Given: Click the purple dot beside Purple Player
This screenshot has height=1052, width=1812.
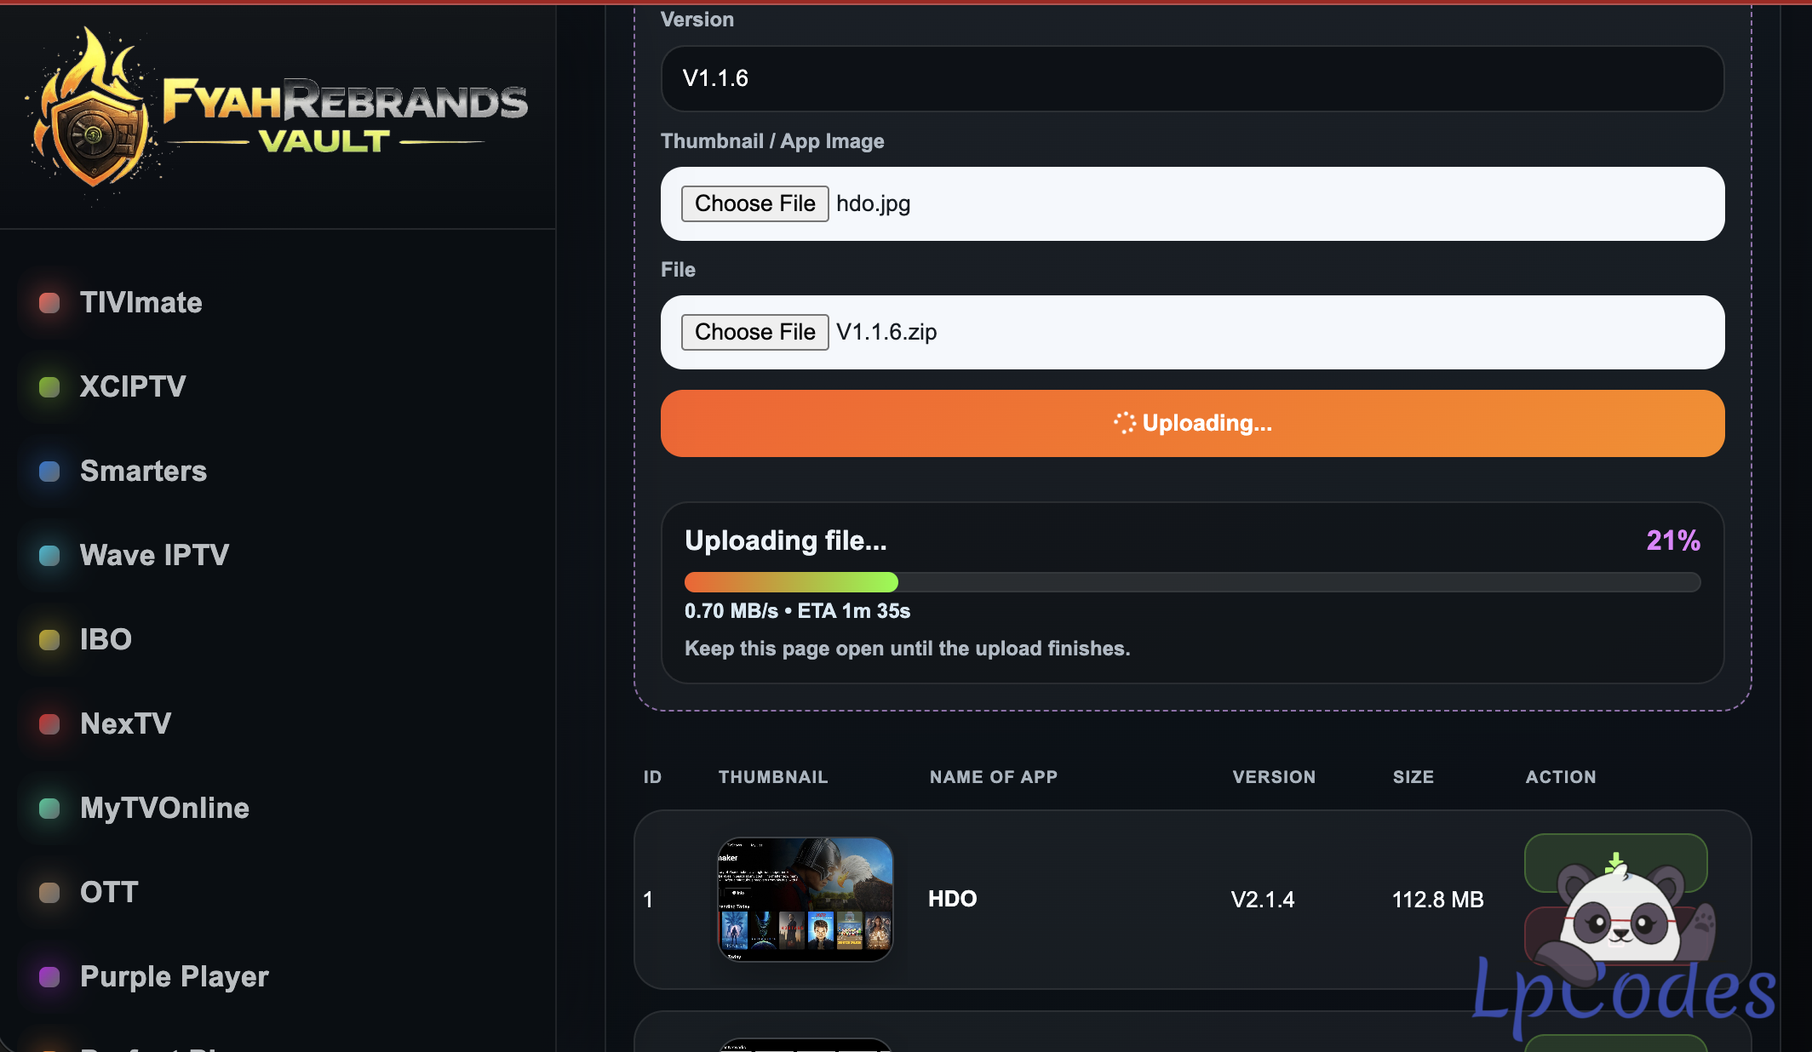Looking at the screenshot, I should pos(49,977).
